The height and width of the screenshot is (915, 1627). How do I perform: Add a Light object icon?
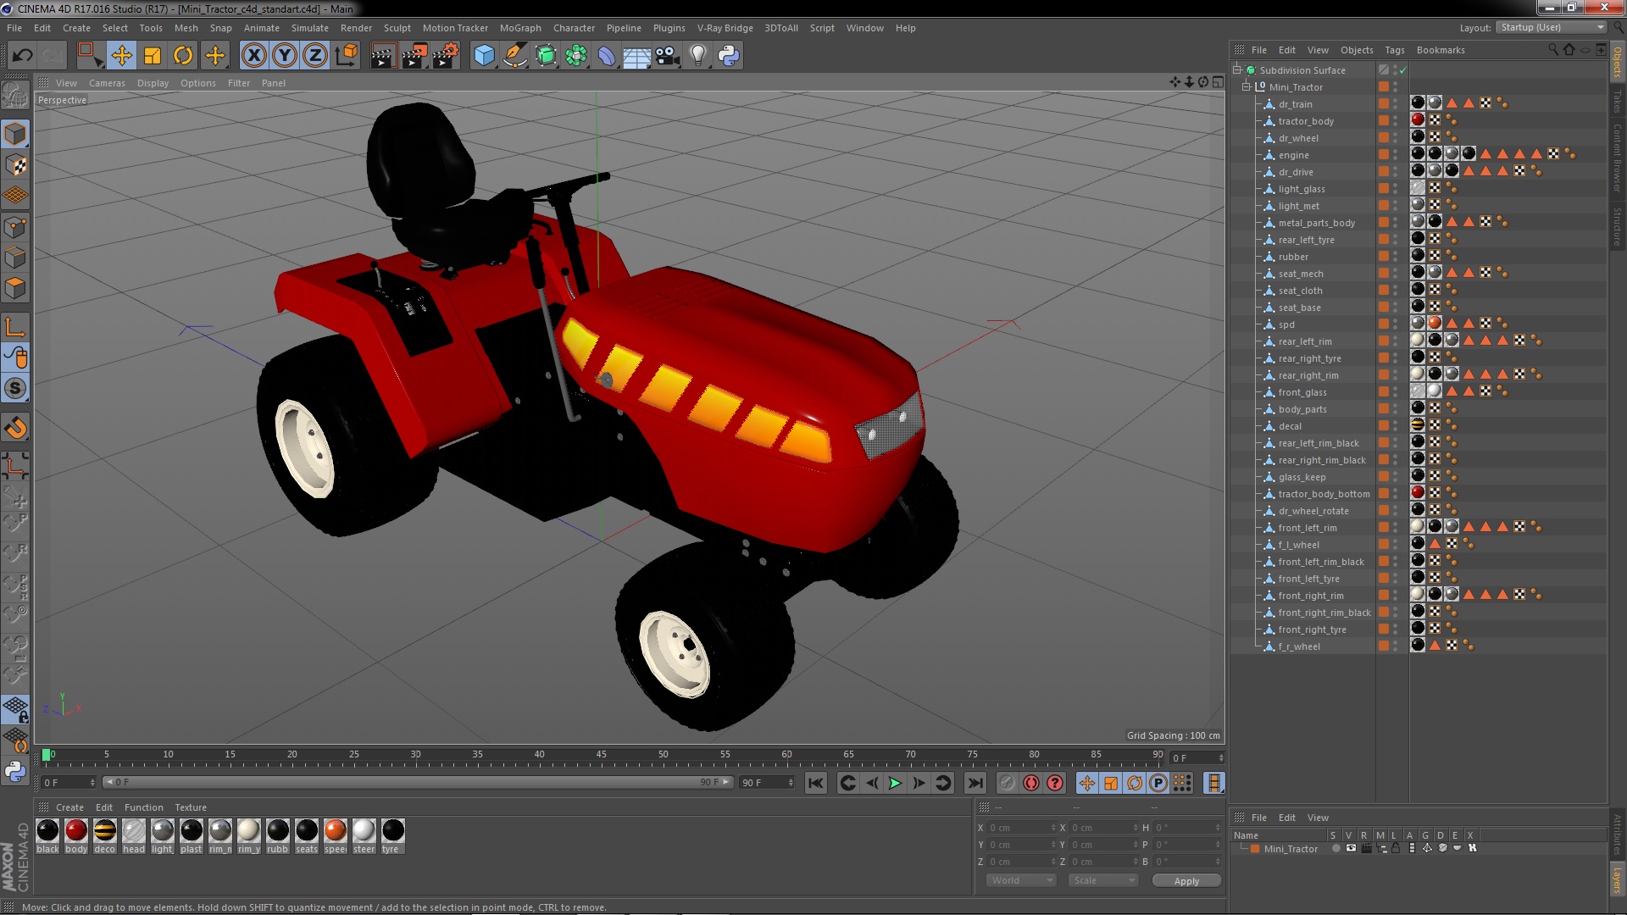(x=698, y=56)
